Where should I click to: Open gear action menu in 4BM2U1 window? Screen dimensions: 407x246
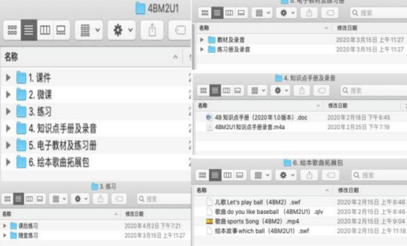pos(122,30)
